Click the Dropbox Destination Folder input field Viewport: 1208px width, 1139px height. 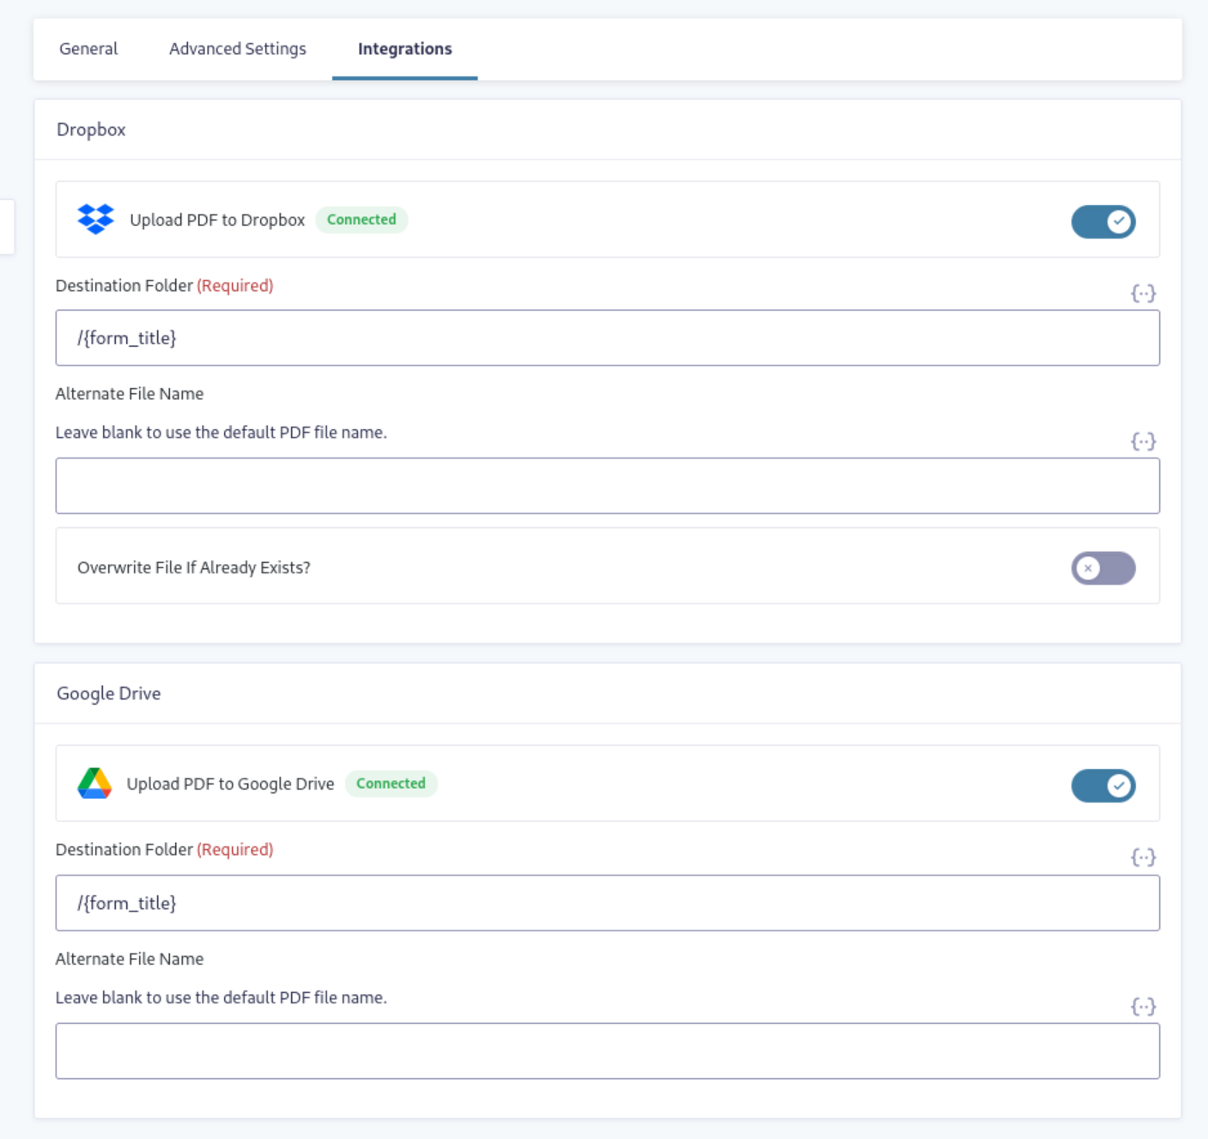coord(607,338)
